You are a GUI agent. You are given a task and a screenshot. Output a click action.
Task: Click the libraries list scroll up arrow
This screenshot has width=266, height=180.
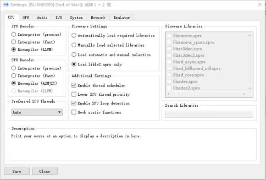pyautogui.click(x=249, y=35)
